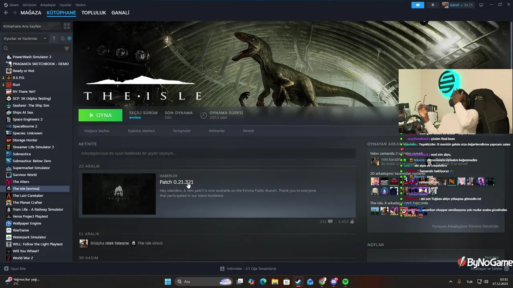This screenshot has width=513, height=288.
Task: Open the Patch 0.21.321 news title
Action: point(176,182)
